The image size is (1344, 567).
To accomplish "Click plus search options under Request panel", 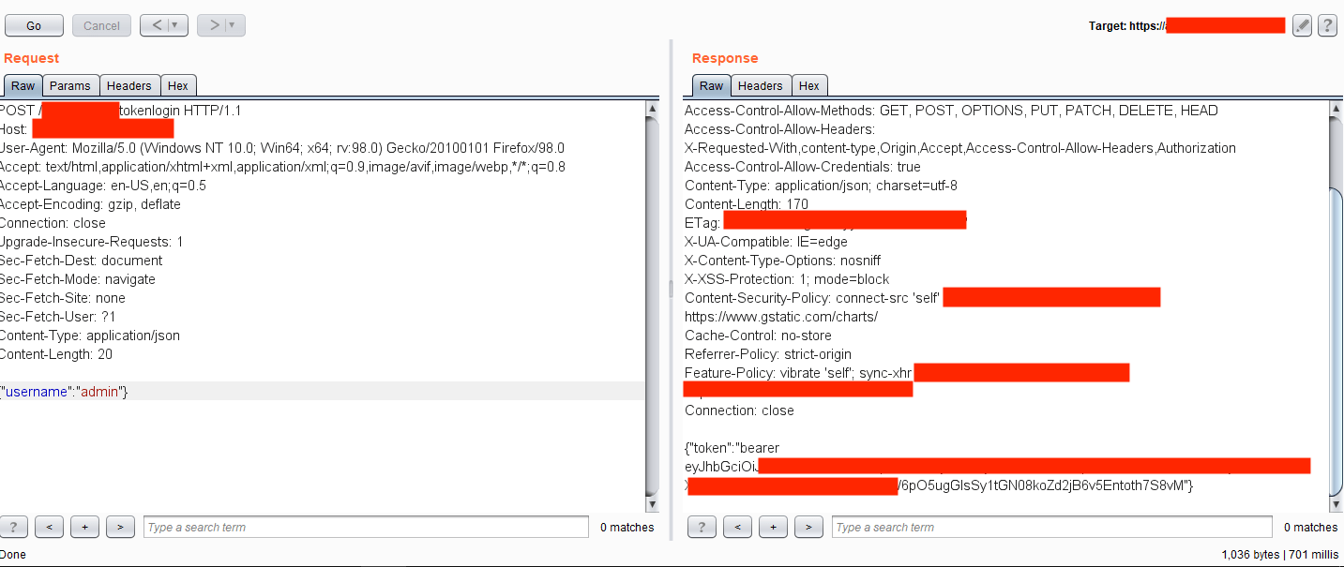I will tap(84, 527).
